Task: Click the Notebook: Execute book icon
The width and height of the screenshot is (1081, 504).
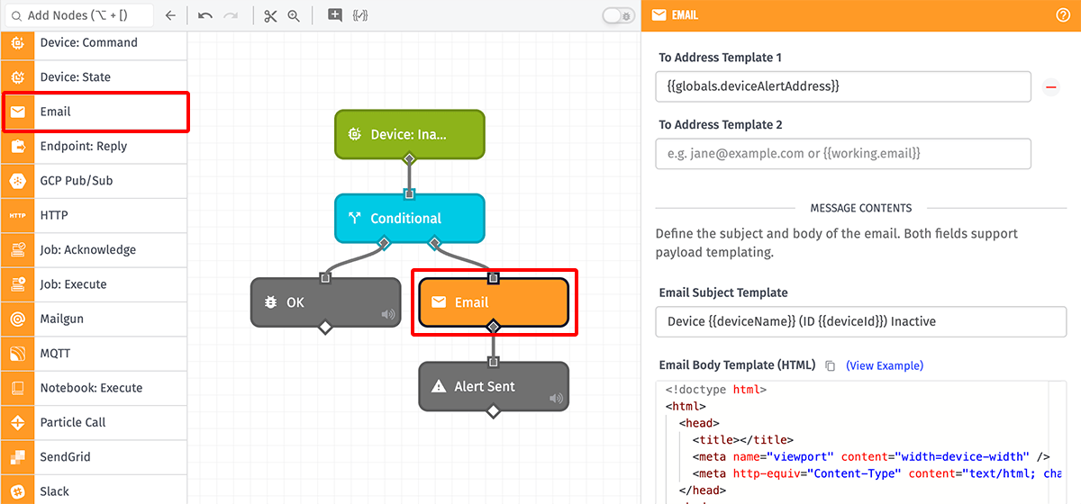Action: tap(17, 388)
